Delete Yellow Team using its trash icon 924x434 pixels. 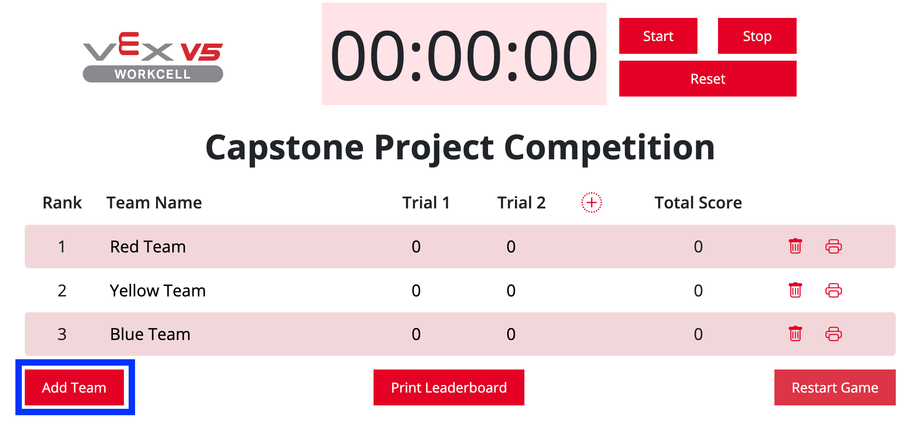[795, 290]
